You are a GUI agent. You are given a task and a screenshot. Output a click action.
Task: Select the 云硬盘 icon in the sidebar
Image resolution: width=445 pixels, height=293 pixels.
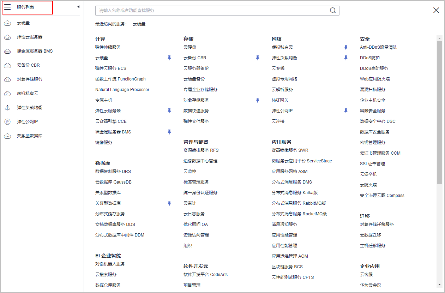pyautogui.click(x=8, y=23)
